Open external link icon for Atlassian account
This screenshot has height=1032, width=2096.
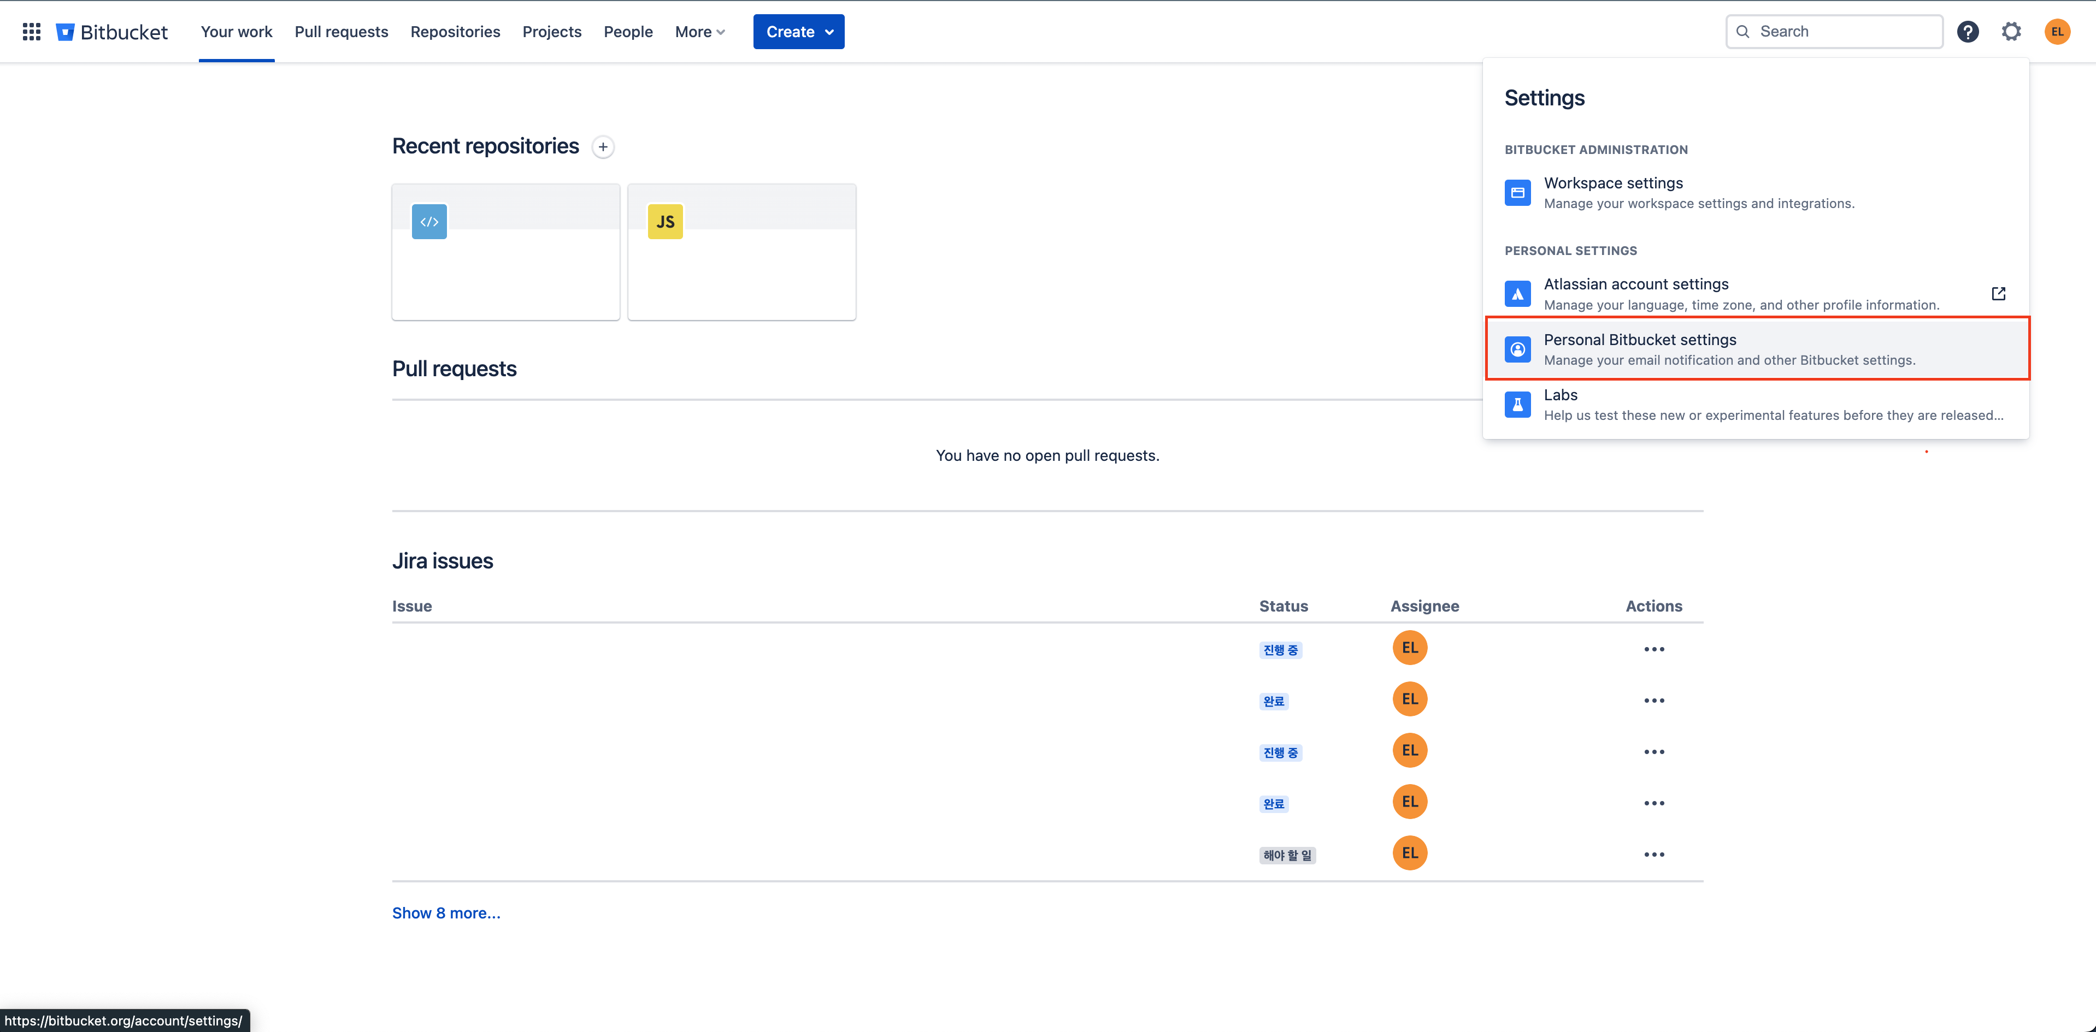click(x=1998, y=294)
